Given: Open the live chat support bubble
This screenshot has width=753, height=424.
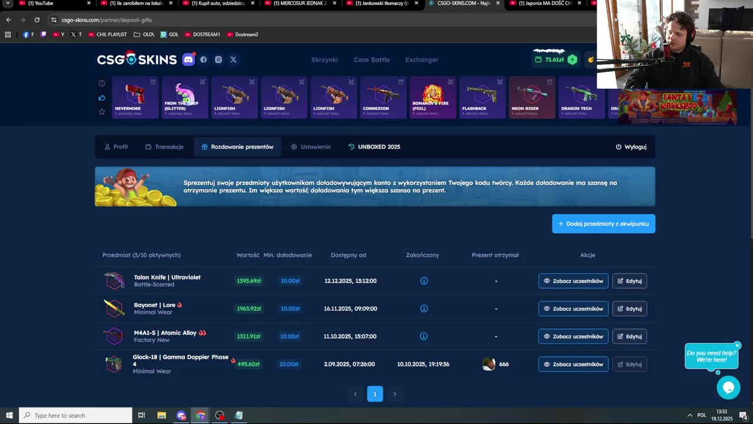Looking at the screenshot, I should [x=728, y=387].
